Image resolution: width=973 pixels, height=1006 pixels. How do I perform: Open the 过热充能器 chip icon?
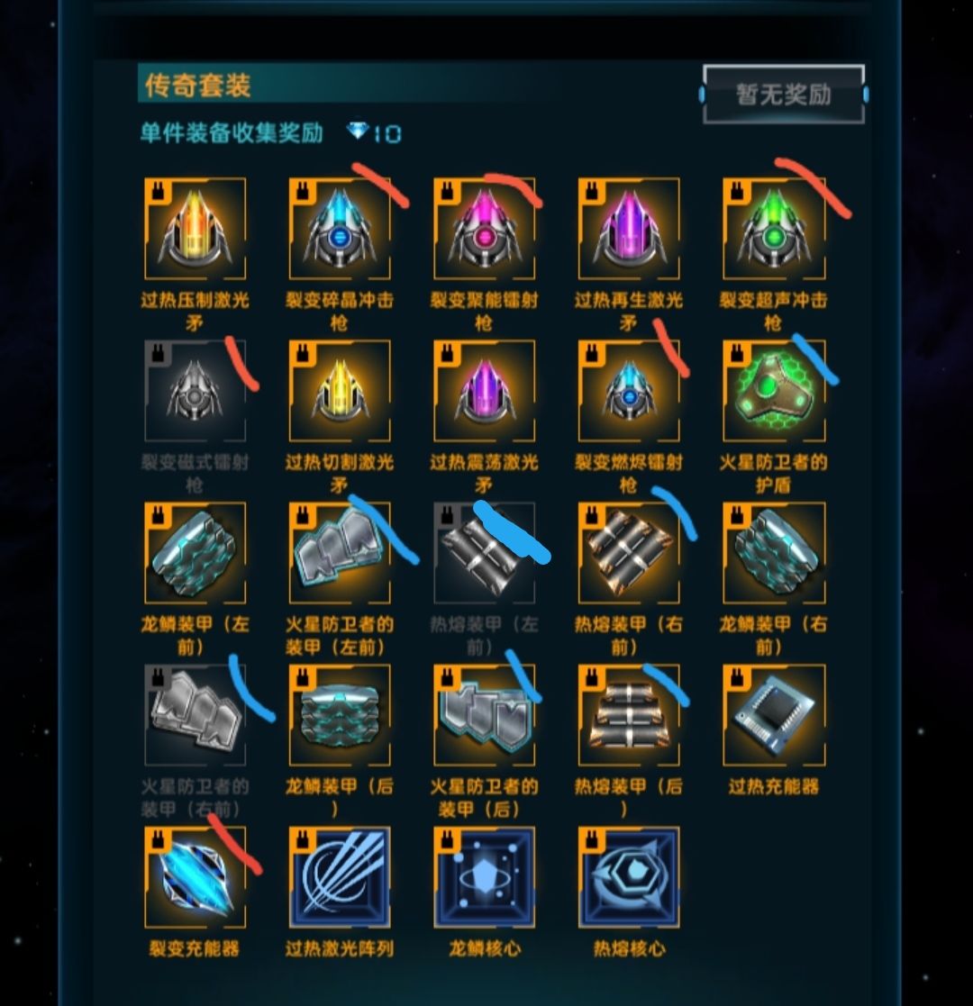pos(774,715)
